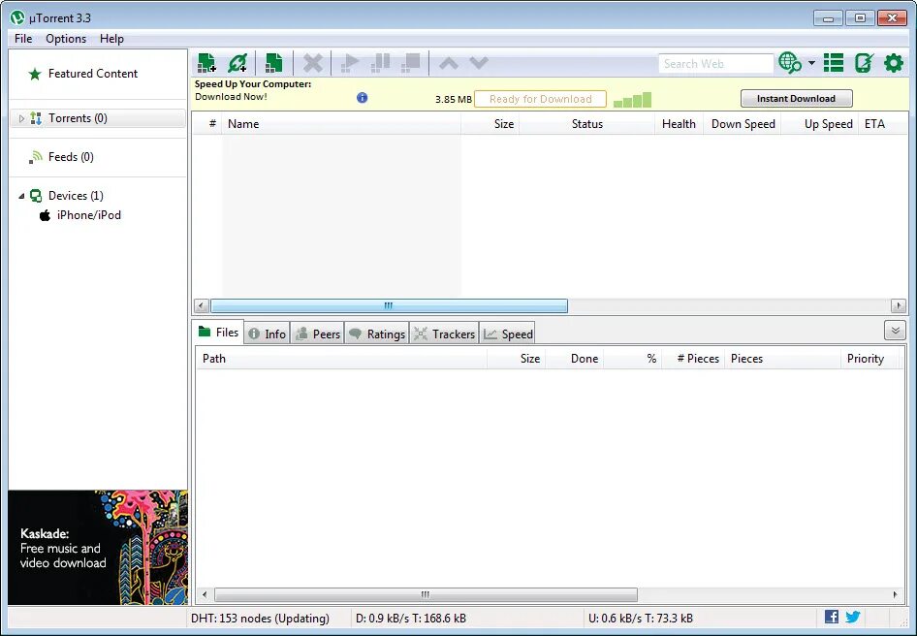Click the list view toolbar icon
Image resolution: width=917 pixels, height=636 pixels.
834,63
